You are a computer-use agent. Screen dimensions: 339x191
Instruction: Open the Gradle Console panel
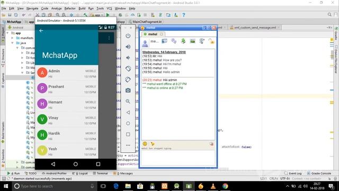tap(319, 173)
